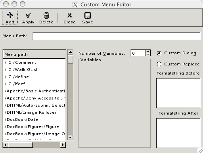Click the list's vertical scroll down arrow
203x153 pixels.
point(70,138)
